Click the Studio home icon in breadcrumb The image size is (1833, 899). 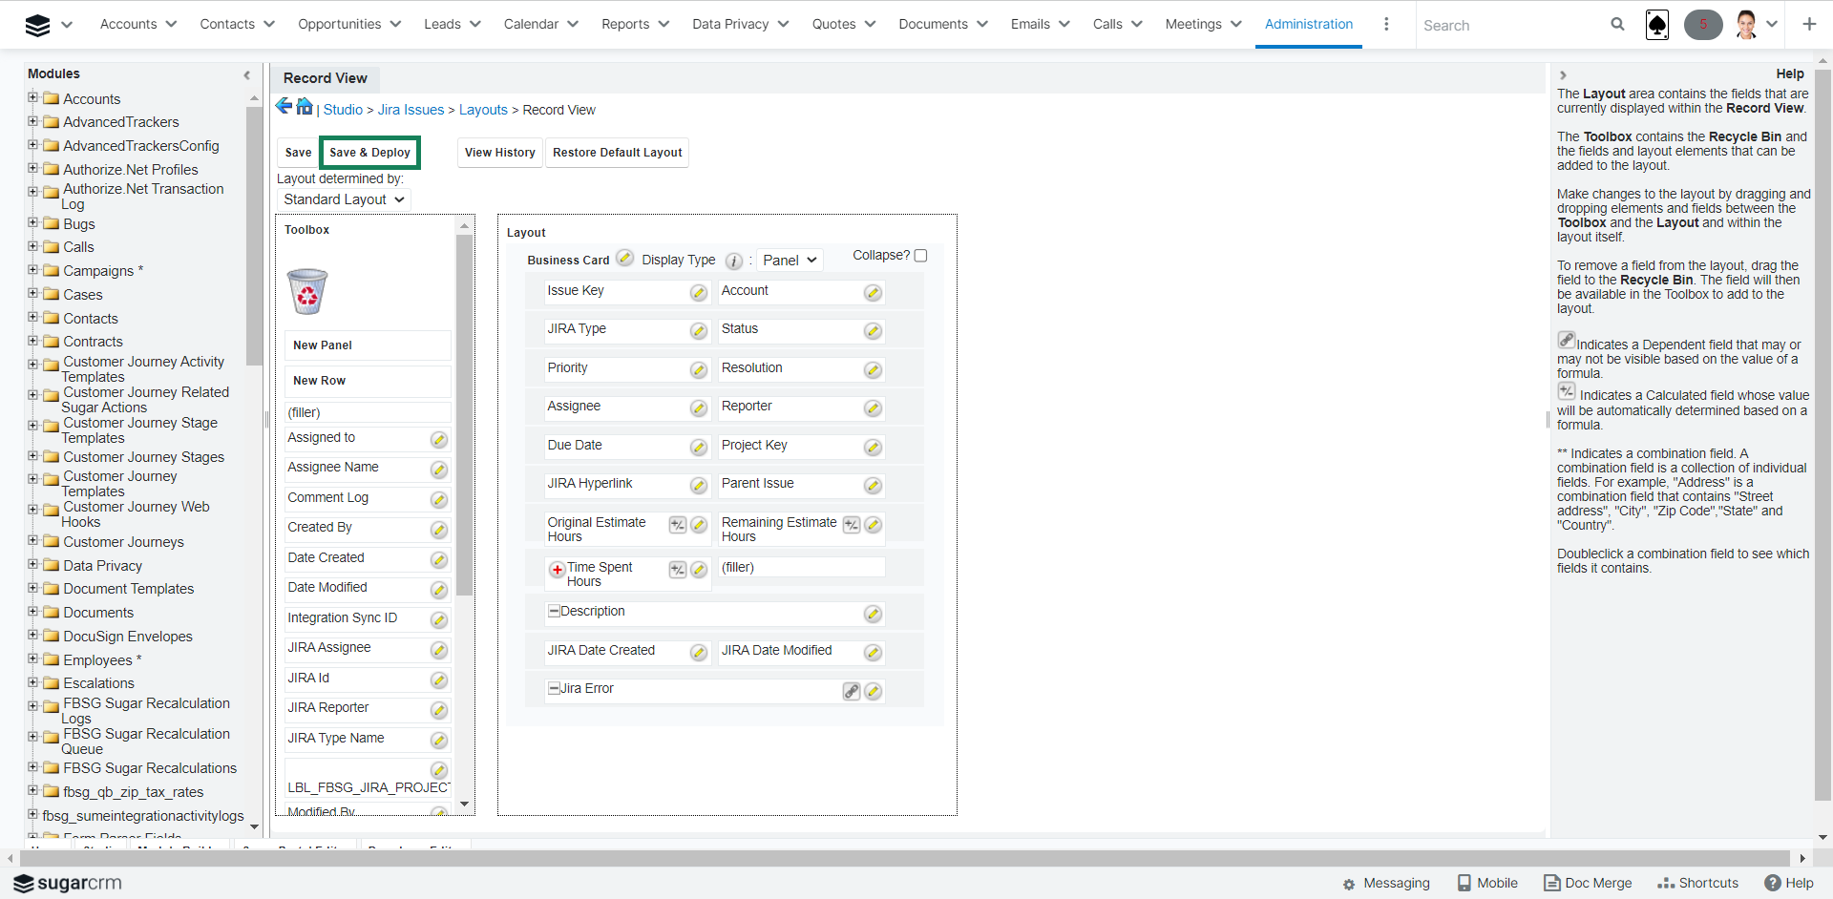click(x=304, y=107)
